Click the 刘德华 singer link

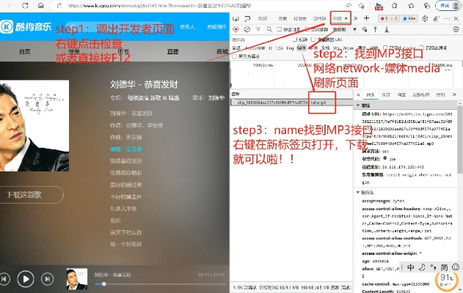pos(216,98)
